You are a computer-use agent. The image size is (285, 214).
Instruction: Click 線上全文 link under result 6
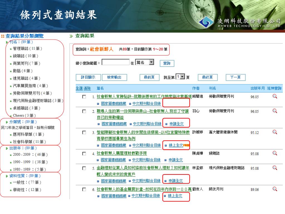tap(175, 196)
